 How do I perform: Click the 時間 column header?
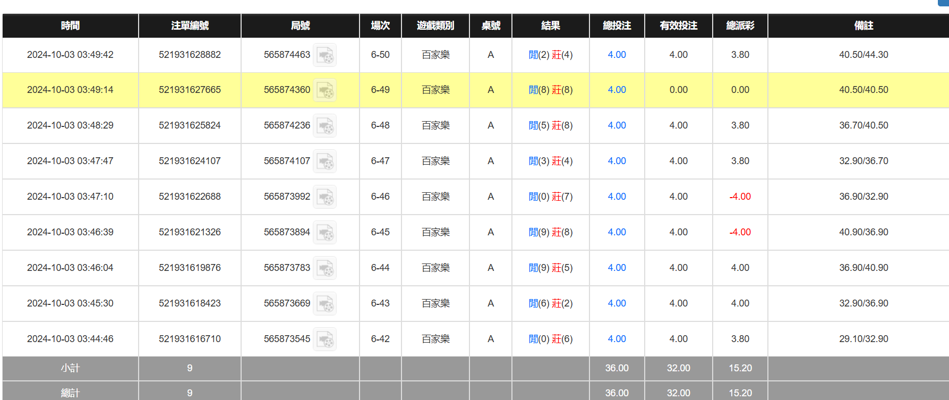(70, 25)
